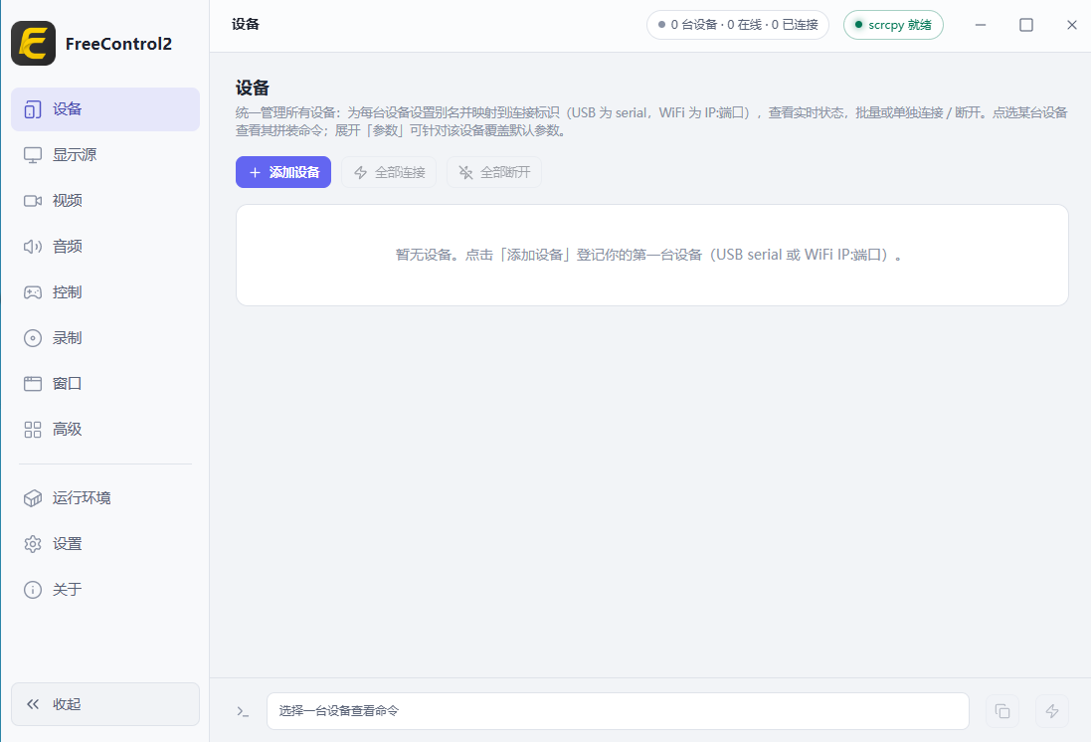Click the command preview field
Screen dimensions: 1091x742
point(618,711)
